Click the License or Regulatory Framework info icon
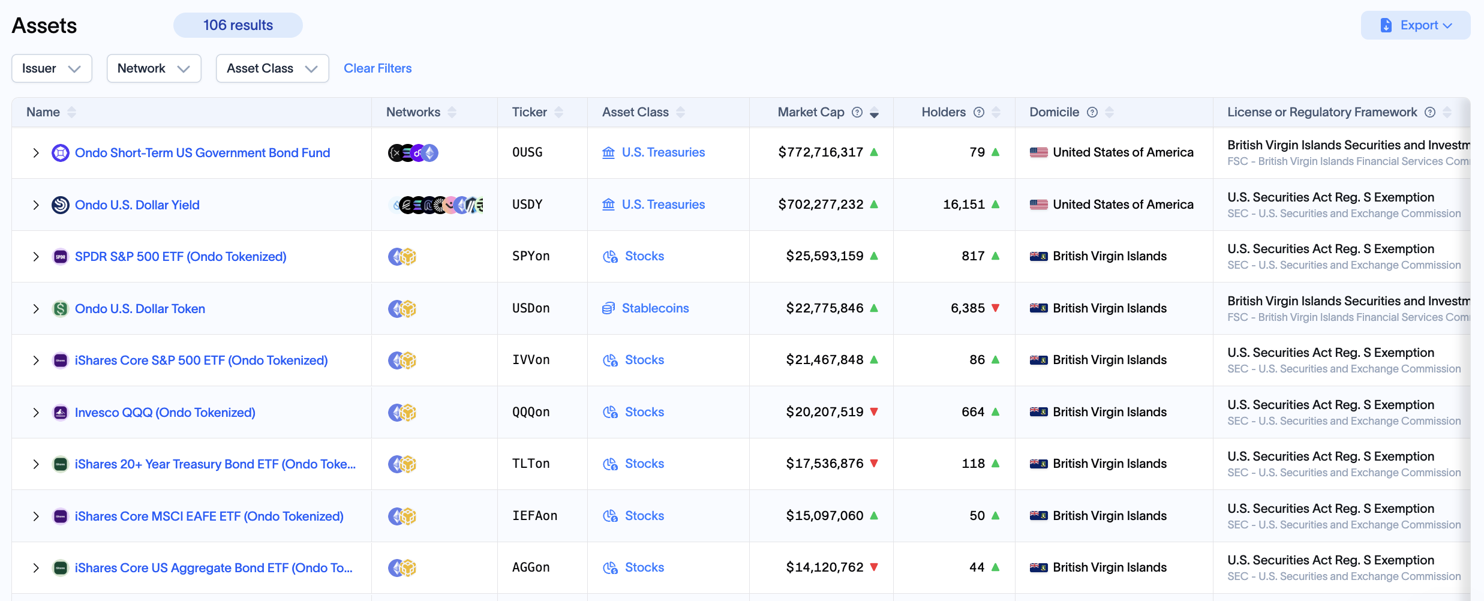This screenshot has height=601, width=1484. click(1430, 112)
